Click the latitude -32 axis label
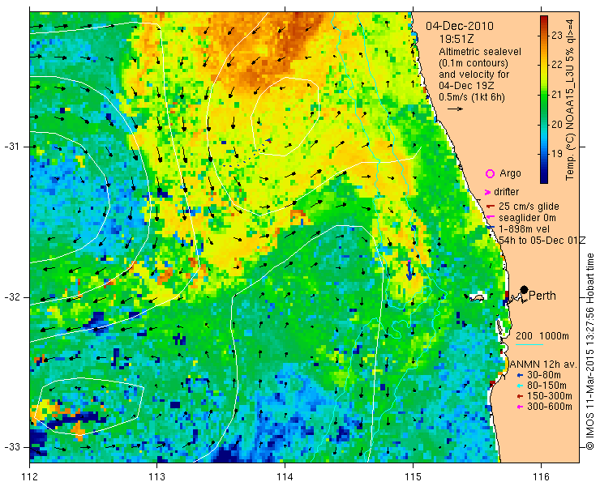The width and height of the screenshot is (600, 486). (x=11, y=297)
